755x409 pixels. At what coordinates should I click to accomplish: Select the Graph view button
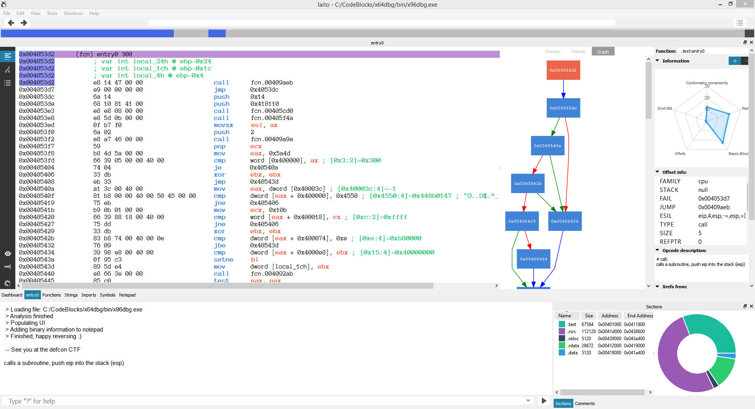(603, 51)
